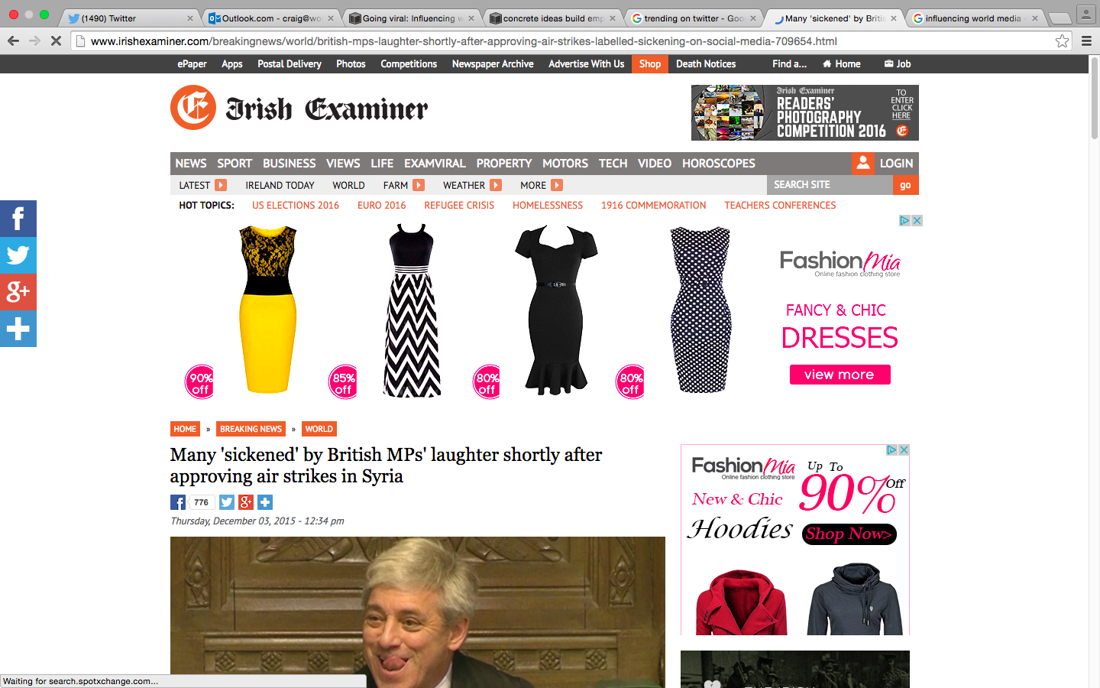Share via the Facebook sidebar icon
The image size is (1100, 688).
tap(18, 219)
